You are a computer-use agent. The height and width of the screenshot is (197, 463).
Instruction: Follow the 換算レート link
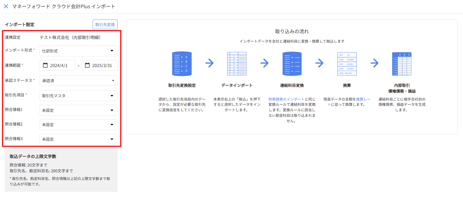point(363,99)
